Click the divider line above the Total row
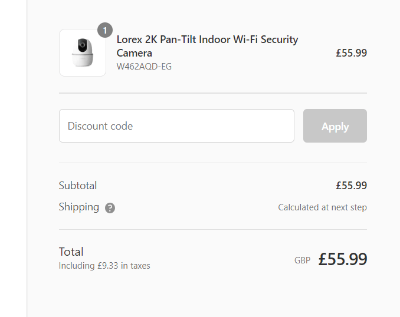This screenshot has height=317, width=400. (212, 230)
